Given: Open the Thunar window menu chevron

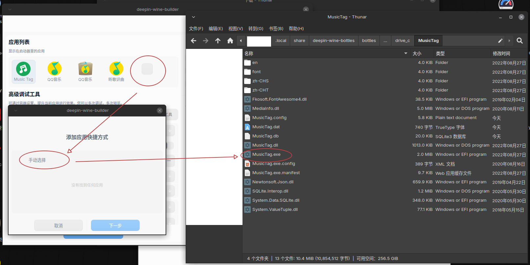Looking at the screenshot, I should 194,17.
